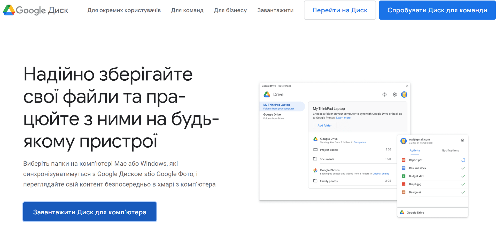Screen dimensions: 496x236
Task: Click the Resume.docx synced checkmark
Action: tap(463, 168)
